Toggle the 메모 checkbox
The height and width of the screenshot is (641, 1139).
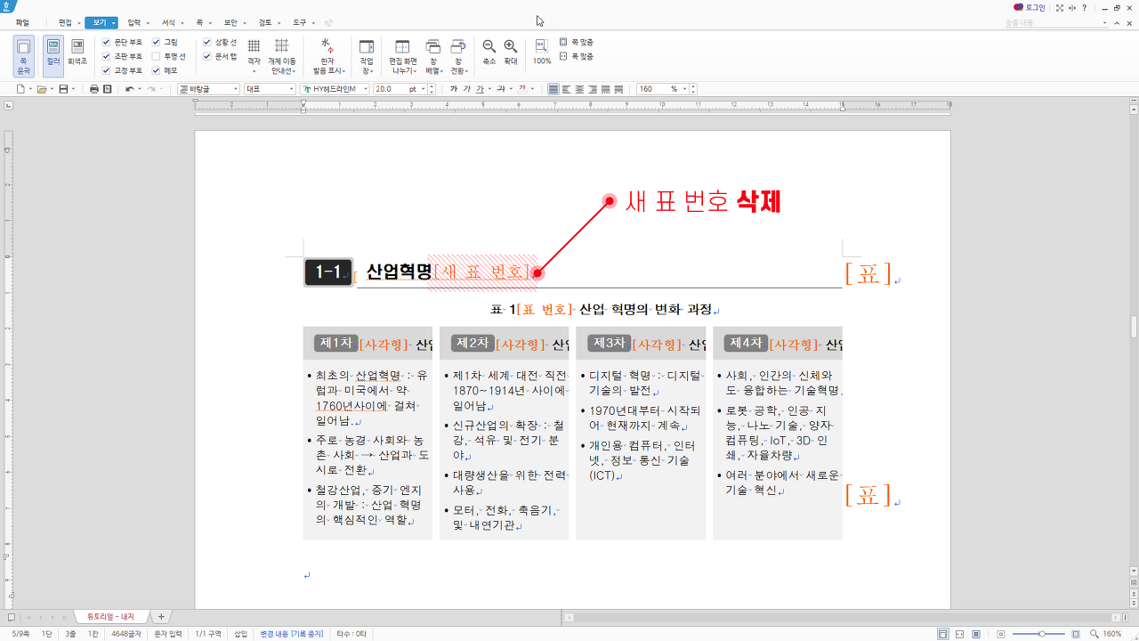point(157,70)
